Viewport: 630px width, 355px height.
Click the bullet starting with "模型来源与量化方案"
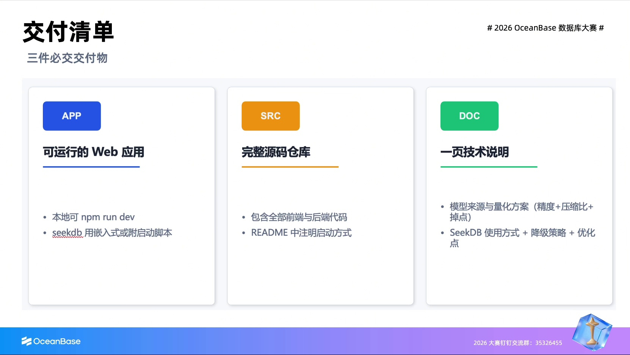(522, 212)
